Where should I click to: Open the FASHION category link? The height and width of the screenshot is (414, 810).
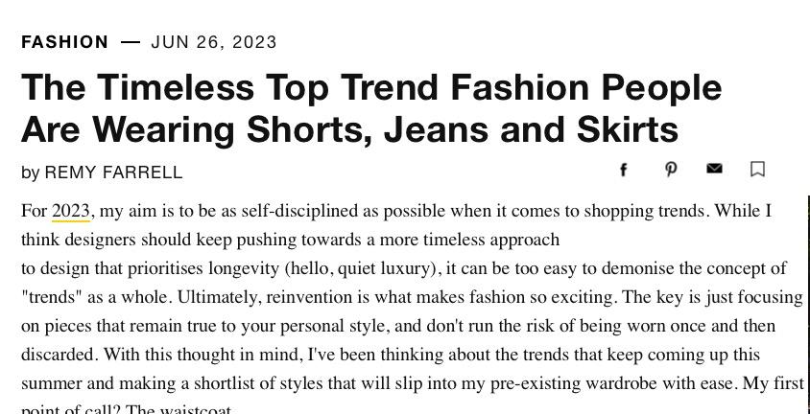(65, 42)
